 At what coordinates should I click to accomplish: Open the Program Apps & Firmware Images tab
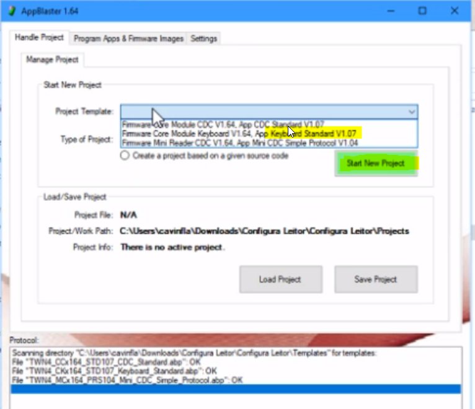click(x=128, y=38)
